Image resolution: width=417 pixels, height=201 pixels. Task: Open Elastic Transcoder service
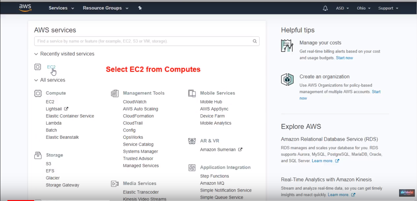[141, 192]
